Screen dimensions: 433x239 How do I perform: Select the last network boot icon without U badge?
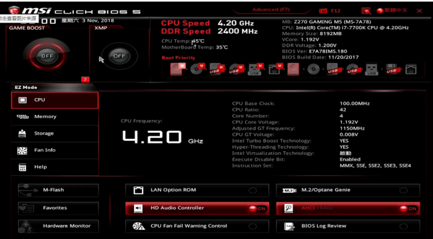(x=411, y=69)
